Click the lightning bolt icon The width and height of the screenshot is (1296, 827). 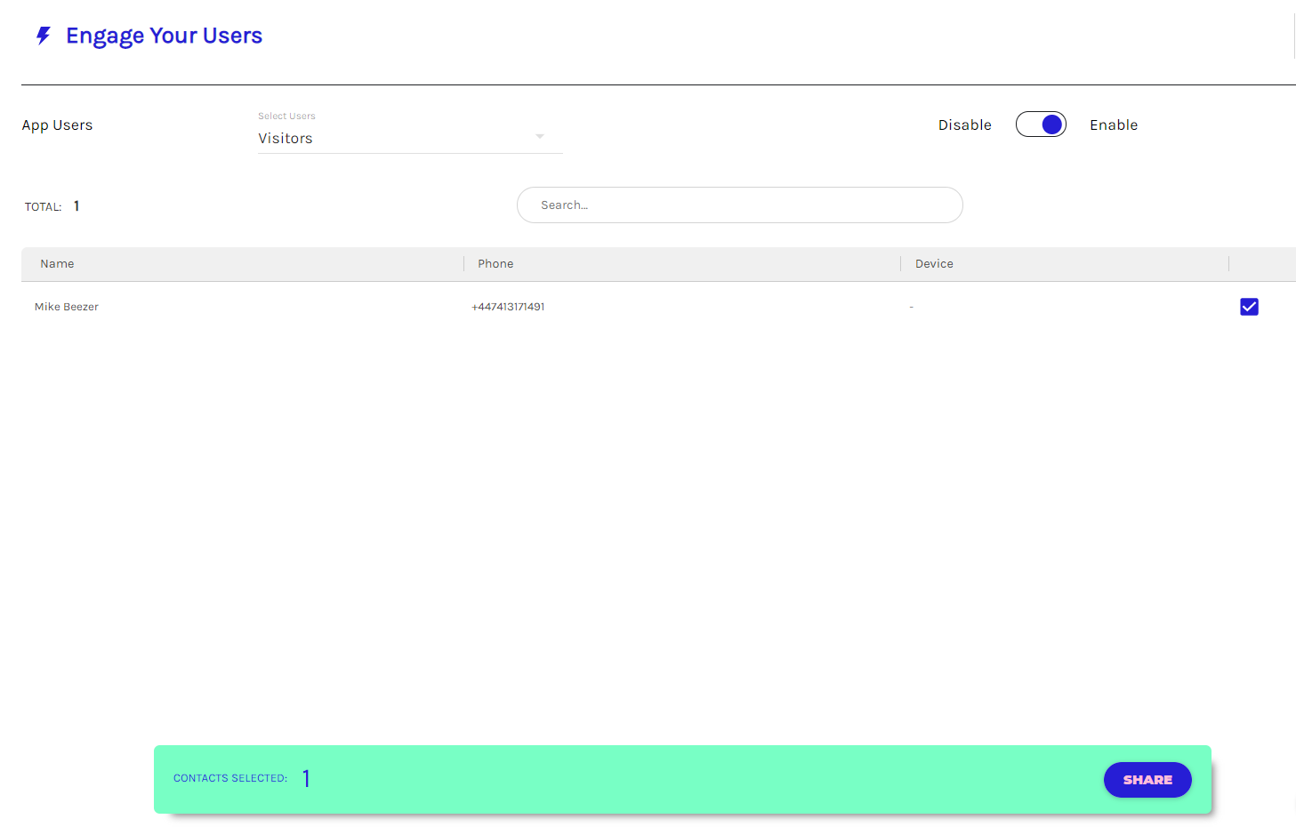(x=43, y=36)
